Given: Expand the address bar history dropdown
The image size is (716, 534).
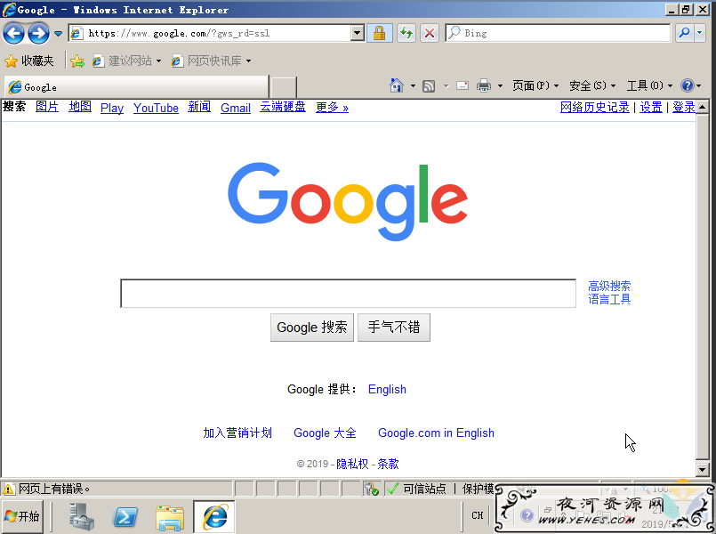Looking at the screenshot, I should click(358, 33).
